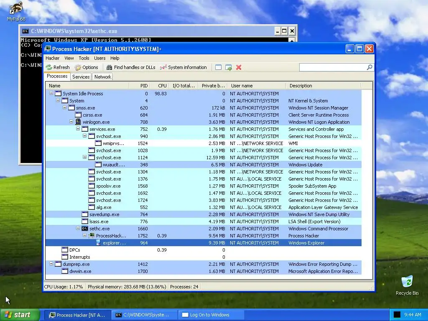The width and height of the screenshot is (428, 321).
Task: Select the wuauclt Windows Update row
Action: 204,165
